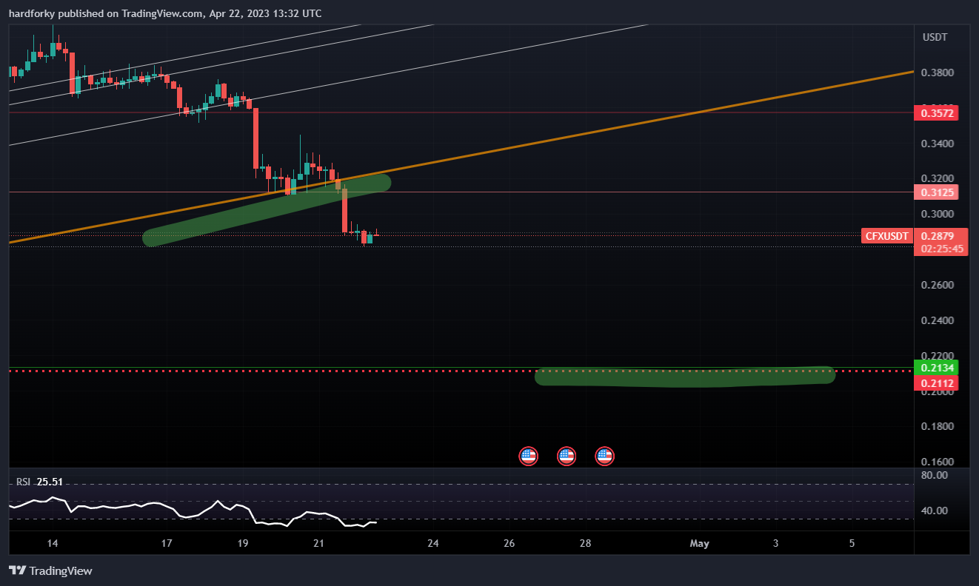979x586 pixels.
Task: Click the 28 date on time axis
Action: tap(585, 543)
